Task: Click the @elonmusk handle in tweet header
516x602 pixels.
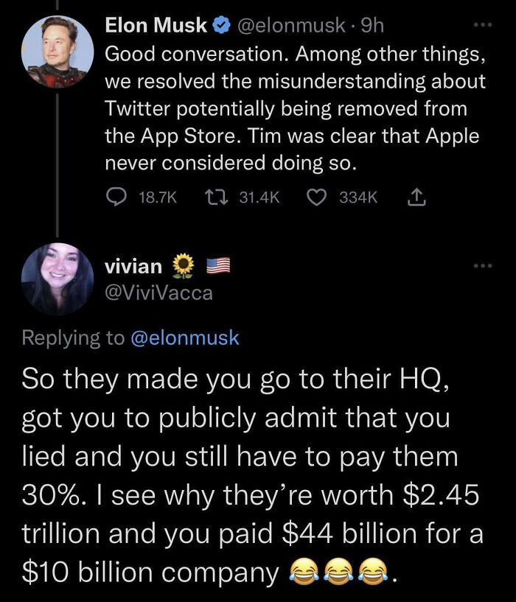Action: (x=292, y=26)
